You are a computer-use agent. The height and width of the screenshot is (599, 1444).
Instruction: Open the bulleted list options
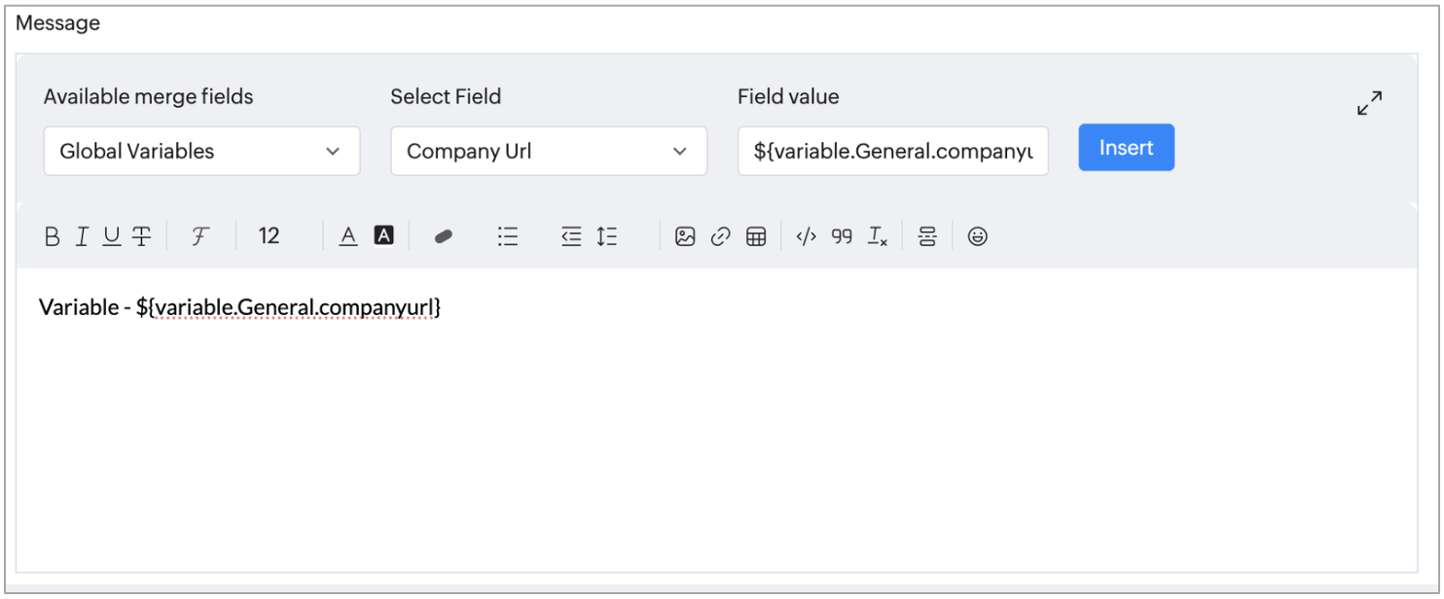pyautogui.click(x=508, y=236)
